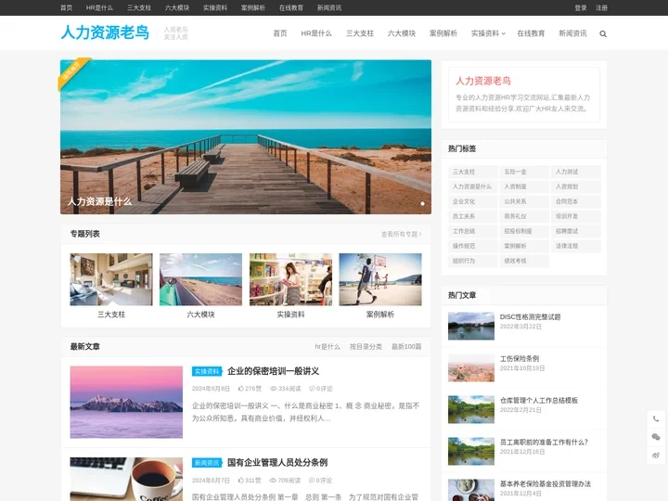
Task: Click the 法律法规 hot tag
Action: coord(575,246)
